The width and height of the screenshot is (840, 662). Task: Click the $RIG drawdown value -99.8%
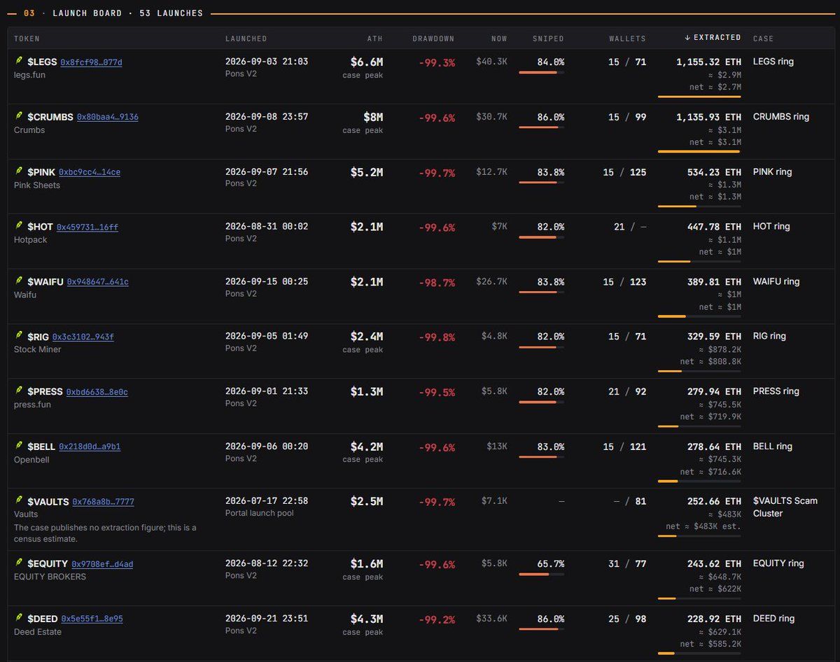click(x=437, y=337)
